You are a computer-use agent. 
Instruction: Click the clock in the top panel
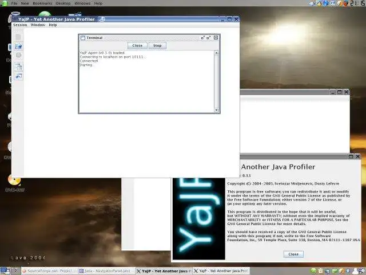357,3
